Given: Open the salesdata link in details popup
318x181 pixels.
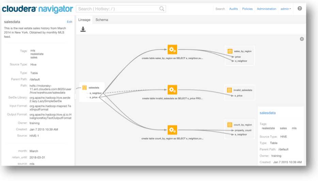Looking at the screenshot, I should [268, 113].
